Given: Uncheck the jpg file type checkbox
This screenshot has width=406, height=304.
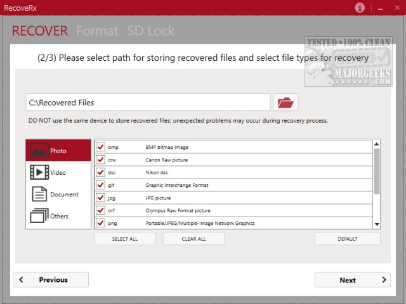Looking at the screenshot, I should [x=100, y=198].
